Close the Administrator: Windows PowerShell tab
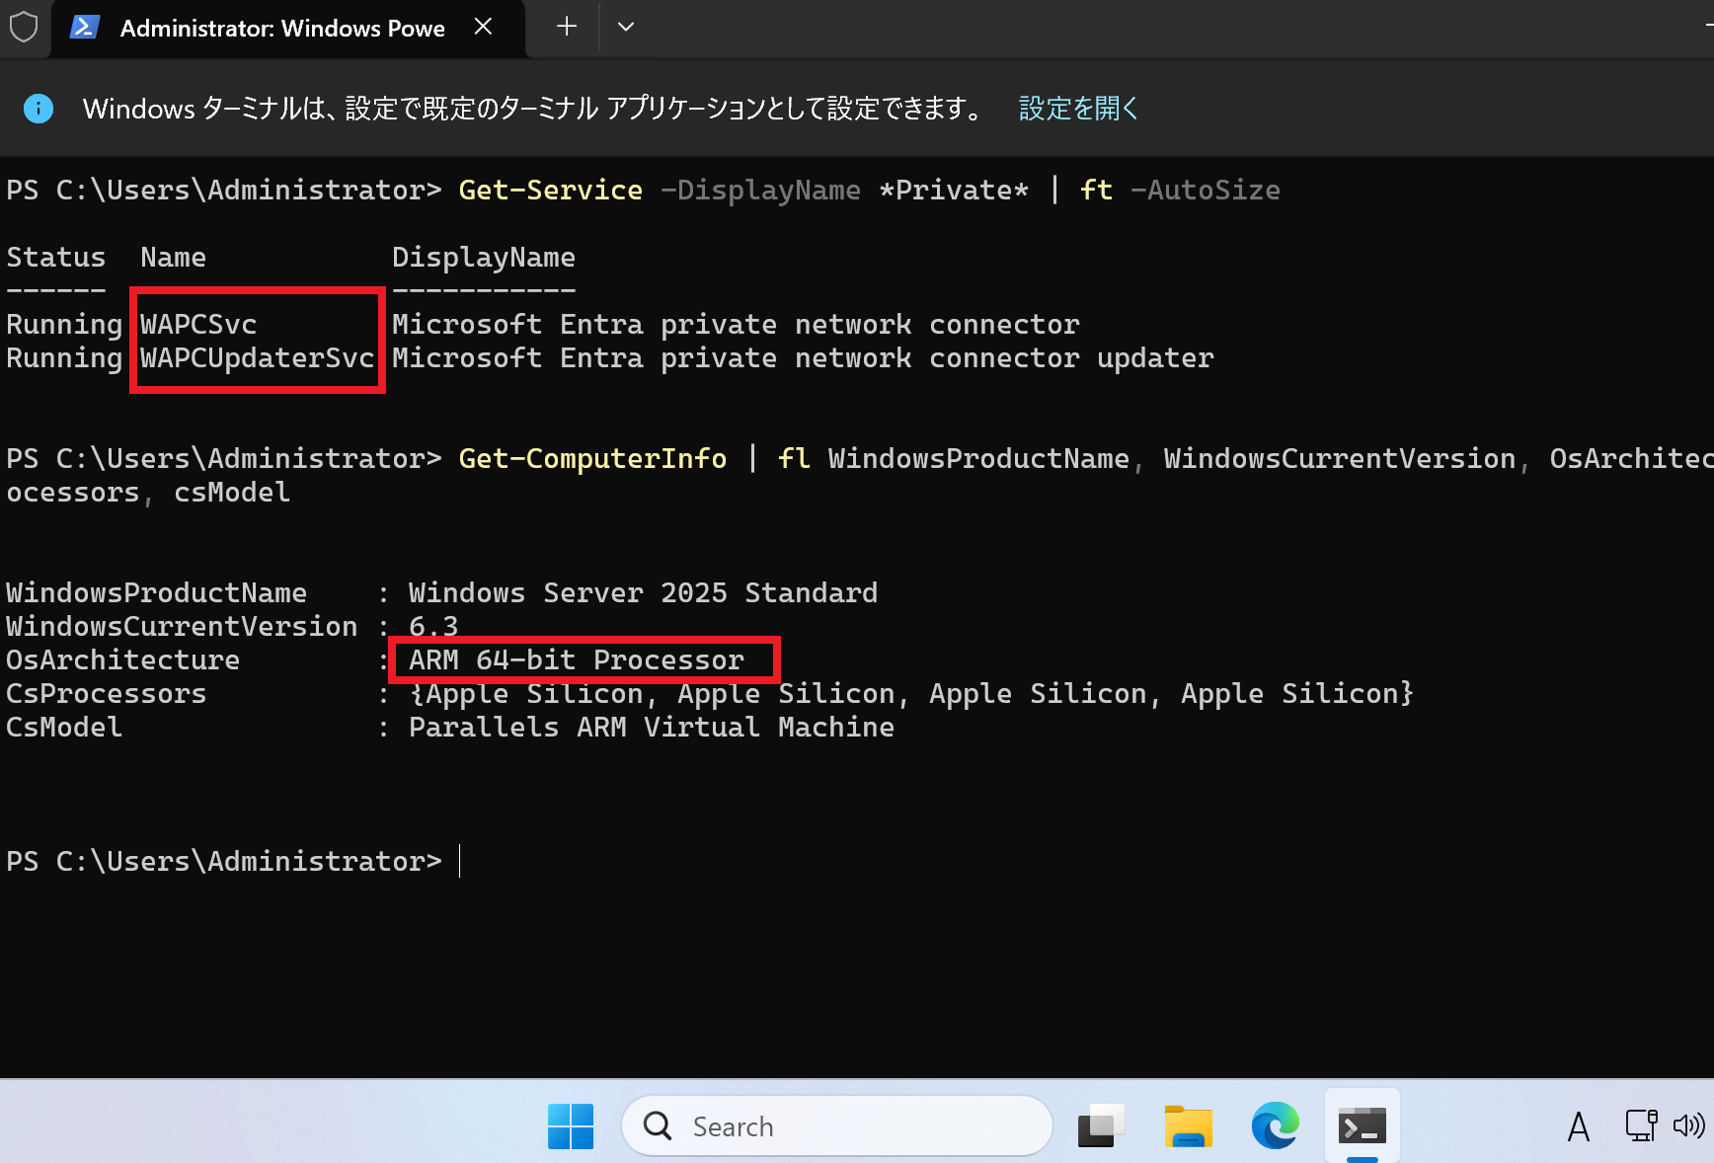Image resolution: width=1714 pixels, height=1163 pixels. click(x=483, y=27)
